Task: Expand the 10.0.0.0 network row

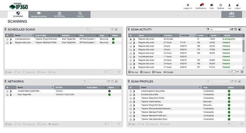Action: [11, 91]
